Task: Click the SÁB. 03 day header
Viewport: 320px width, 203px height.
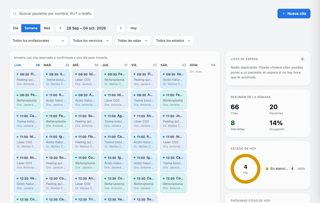Action: 173,65
